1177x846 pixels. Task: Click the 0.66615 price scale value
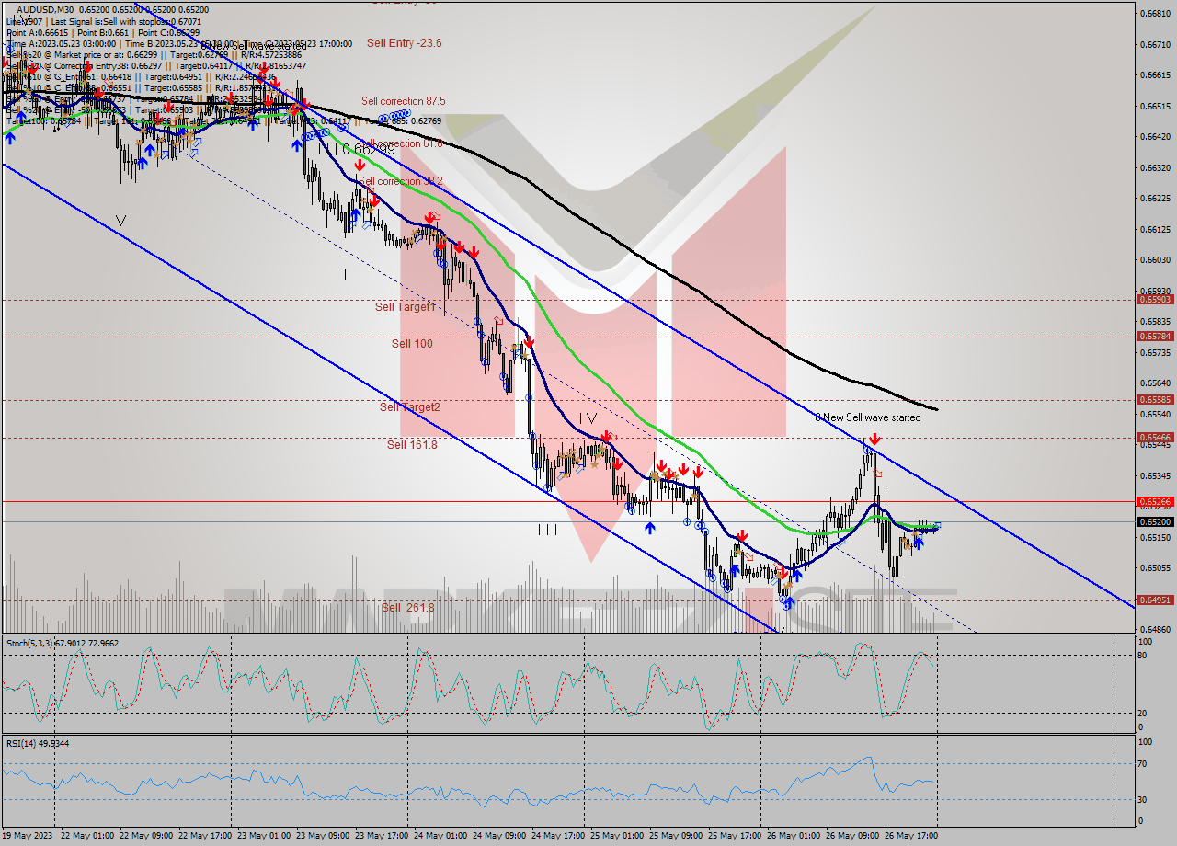1155,75
